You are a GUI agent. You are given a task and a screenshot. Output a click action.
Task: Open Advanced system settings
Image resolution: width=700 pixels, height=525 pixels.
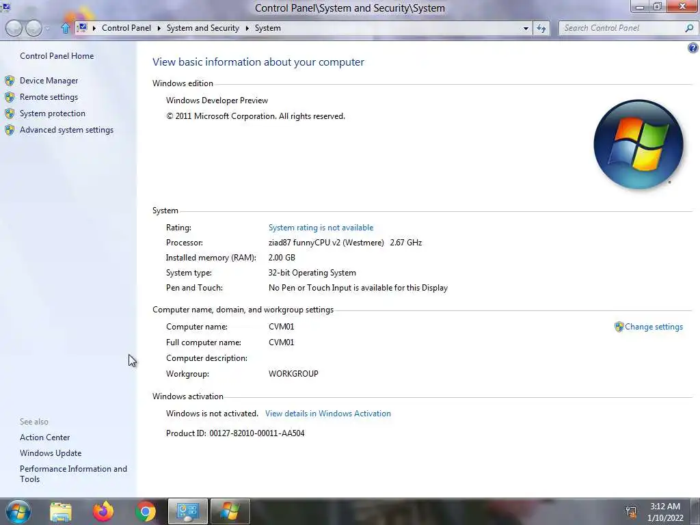point(66,130)
